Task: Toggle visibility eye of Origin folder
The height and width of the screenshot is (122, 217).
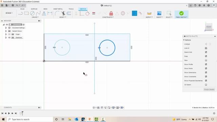Action: (x=9, y=34)
